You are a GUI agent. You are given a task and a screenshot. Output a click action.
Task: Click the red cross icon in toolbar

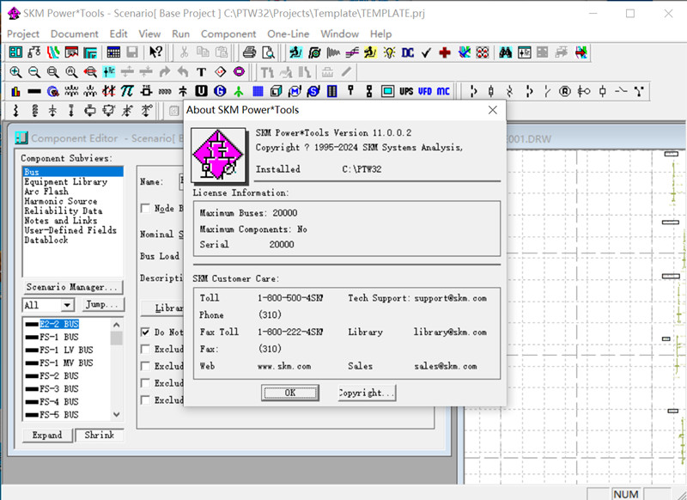click(x=445, y=52)
